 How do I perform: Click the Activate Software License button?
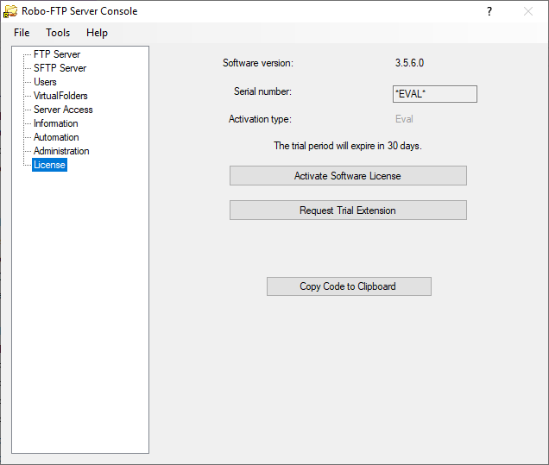[348, 176]
